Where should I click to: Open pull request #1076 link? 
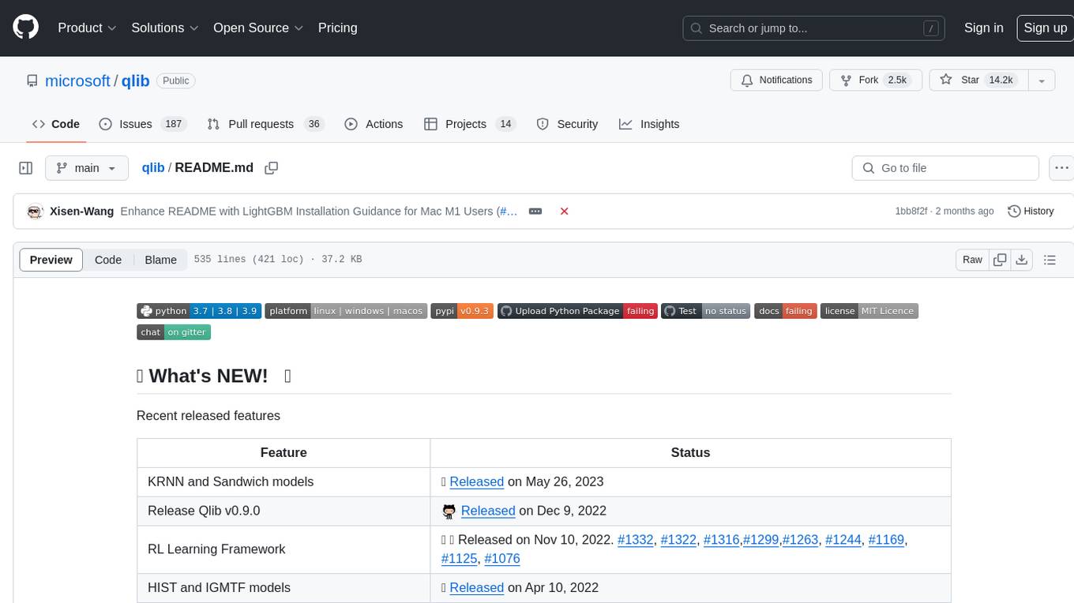click(502, 559)
